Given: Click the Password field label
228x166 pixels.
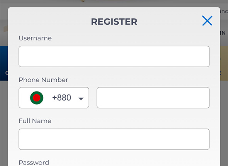Looking at the screenshot, I should (34, 163).
